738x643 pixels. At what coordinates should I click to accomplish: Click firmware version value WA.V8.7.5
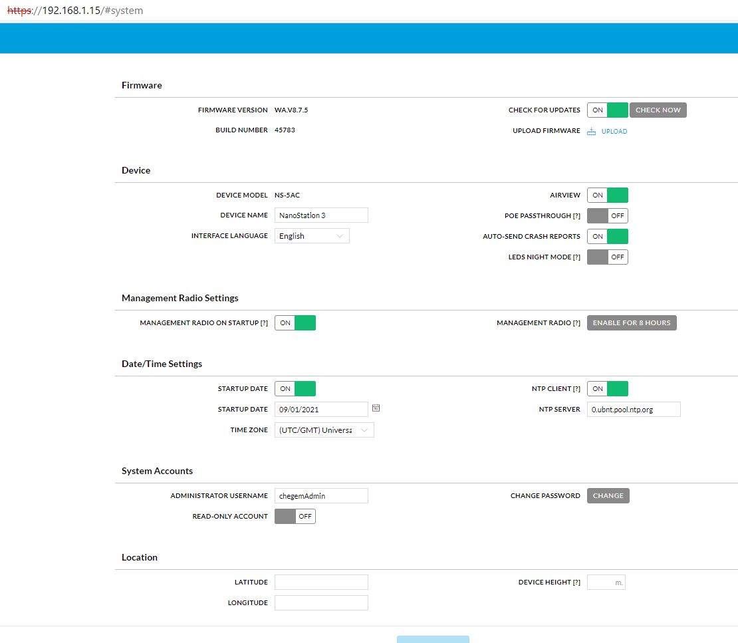(291, 110)
